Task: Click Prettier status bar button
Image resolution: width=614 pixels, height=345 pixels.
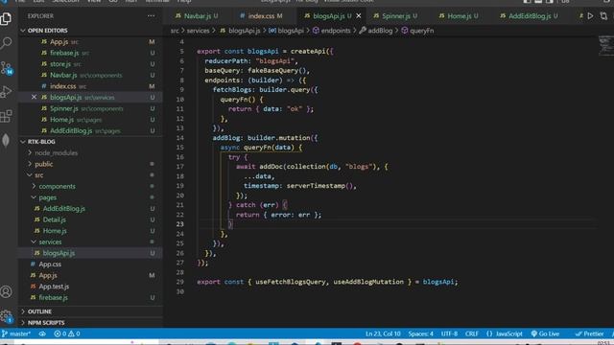Action: pos(589,333)
